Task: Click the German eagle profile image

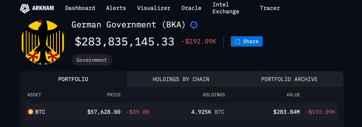Action: click(43, 42)
